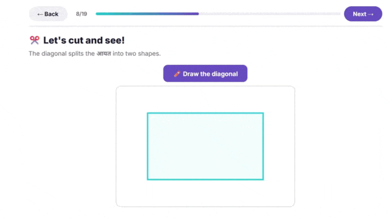Select the rectangle's bottom-right corner
This screenshot has width=389, height=219.
(263, 180)
